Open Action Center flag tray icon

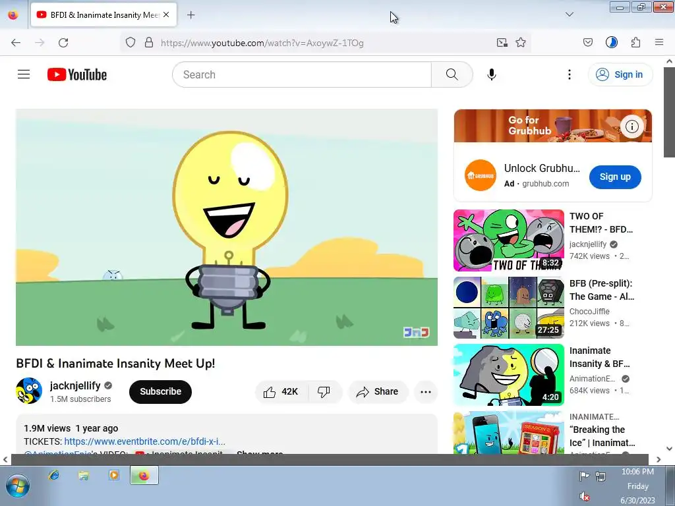click(x=584, y=476)
